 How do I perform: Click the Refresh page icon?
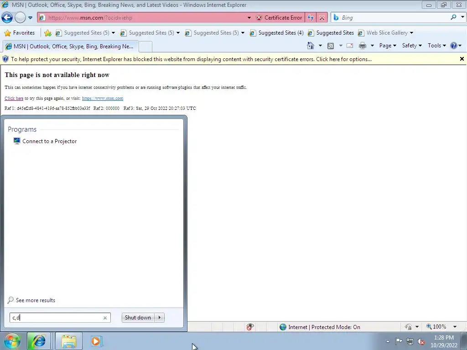pyautogui.click(x=310, y=18)
